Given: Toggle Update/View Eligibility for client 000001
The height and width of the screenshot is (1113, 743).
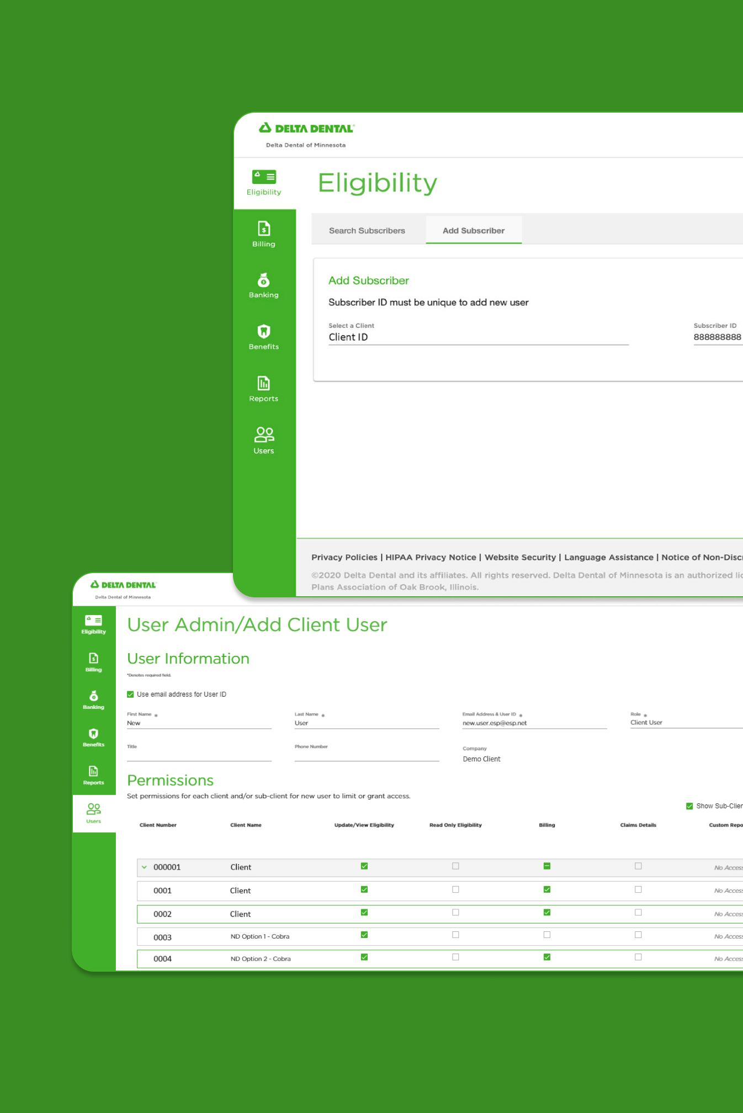Looking at the screenshot, I should (x=364, y=866).
